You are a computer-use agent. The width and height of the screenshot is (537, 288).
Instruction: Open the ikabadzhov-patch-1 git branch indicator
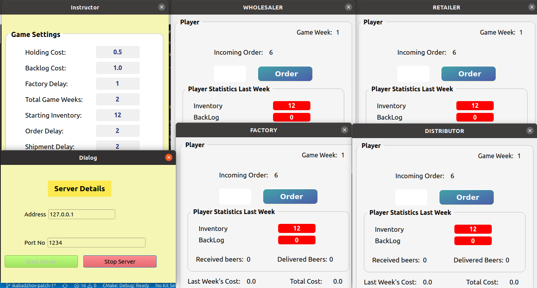pos(31,286)
